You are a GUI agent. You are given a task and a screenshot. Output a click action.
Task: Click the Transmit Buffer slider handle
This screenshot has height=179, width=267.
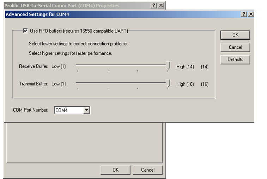168,84
